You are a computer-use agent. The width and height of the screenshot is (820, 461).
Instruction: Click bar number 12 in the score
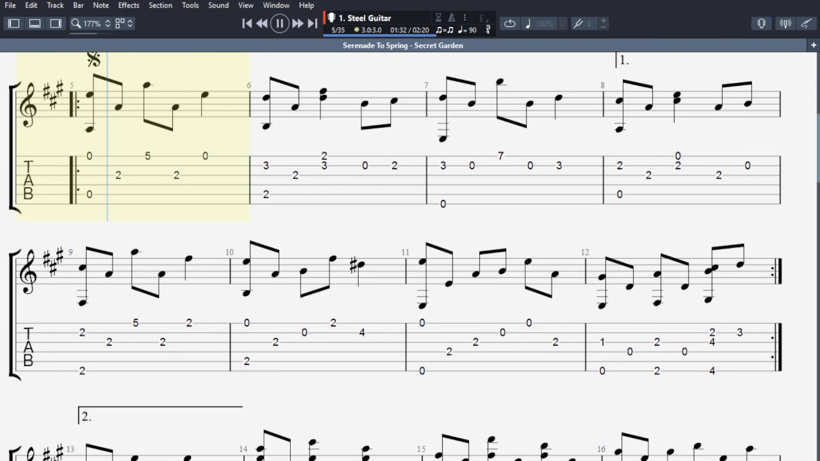[x=585, y=252]
